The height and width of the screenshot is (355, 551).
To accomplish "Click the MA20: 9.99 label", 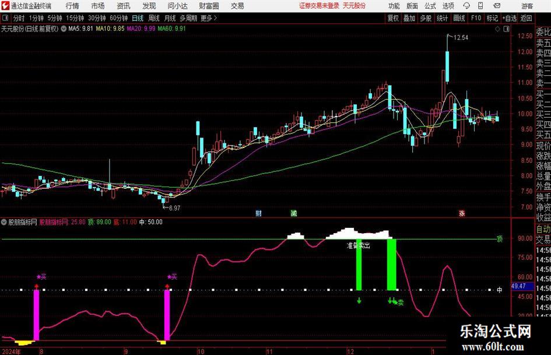I will tap(141, 29).
